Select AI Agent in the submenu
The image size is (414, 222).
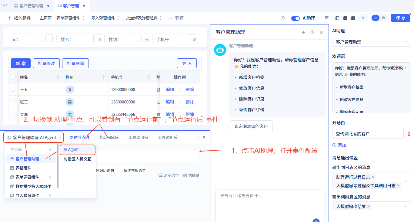pos(77,149)
